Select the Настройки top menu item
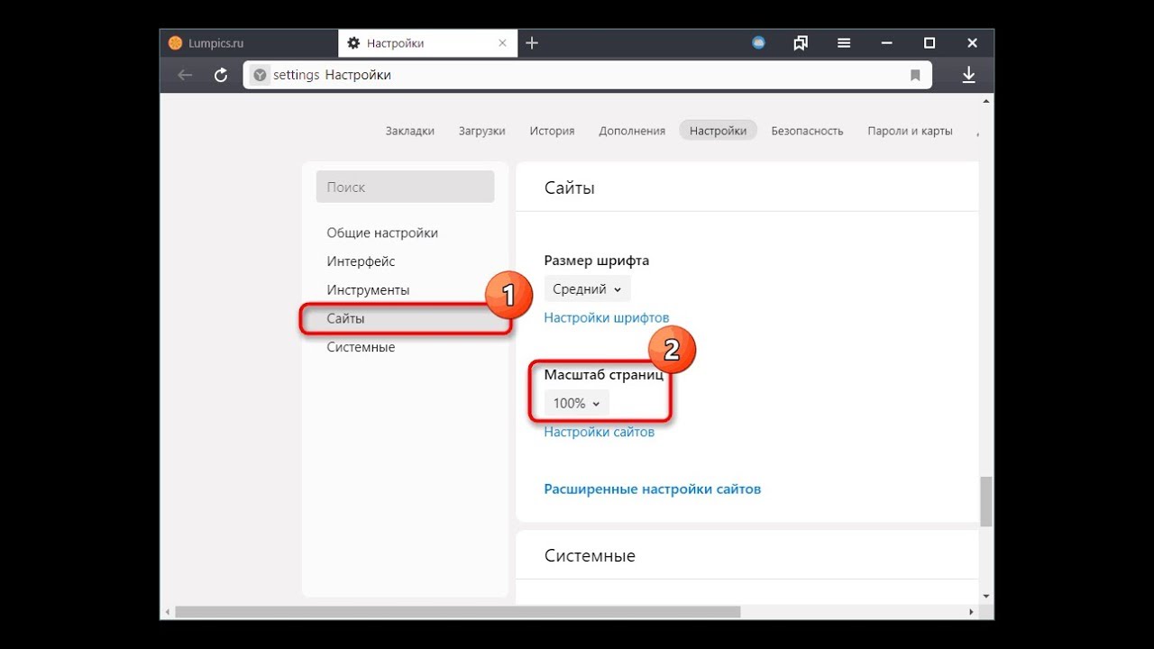The image size is (1154, 649). pyautogui.click(x=718, y=131)
